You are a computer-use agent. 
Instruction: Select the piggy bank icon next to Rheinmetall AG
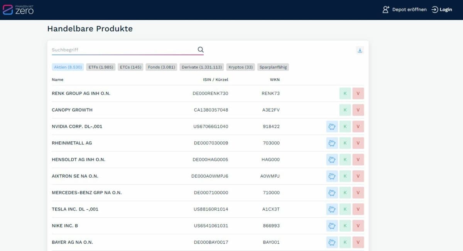click(332, 143)
